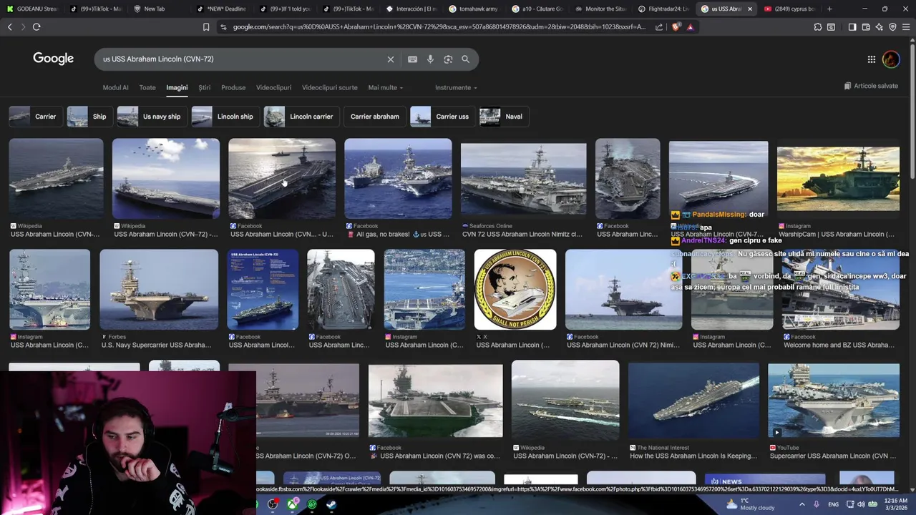Submit search with the magnifier icon
Screen dimensions: 916x515
[x=465, y=59]
